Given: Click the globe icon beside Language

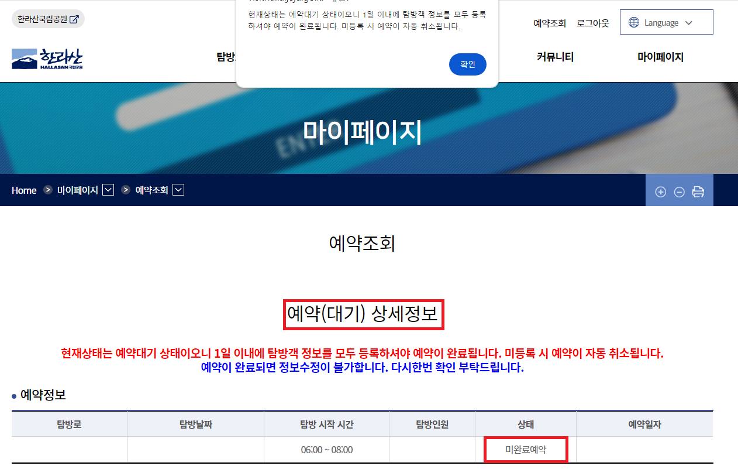Looking at the screenshot, I should 634,22.
